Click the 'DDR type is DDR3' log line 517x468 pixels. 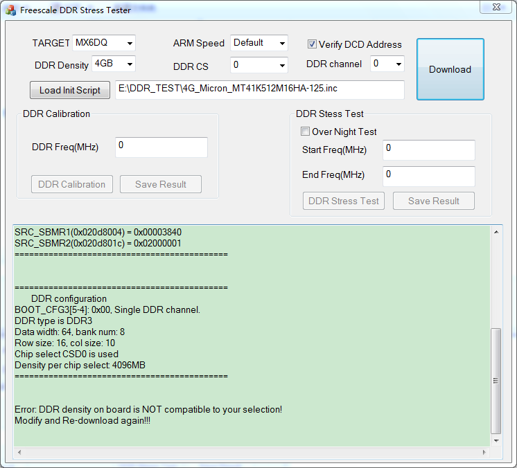[x=53, y=321]
